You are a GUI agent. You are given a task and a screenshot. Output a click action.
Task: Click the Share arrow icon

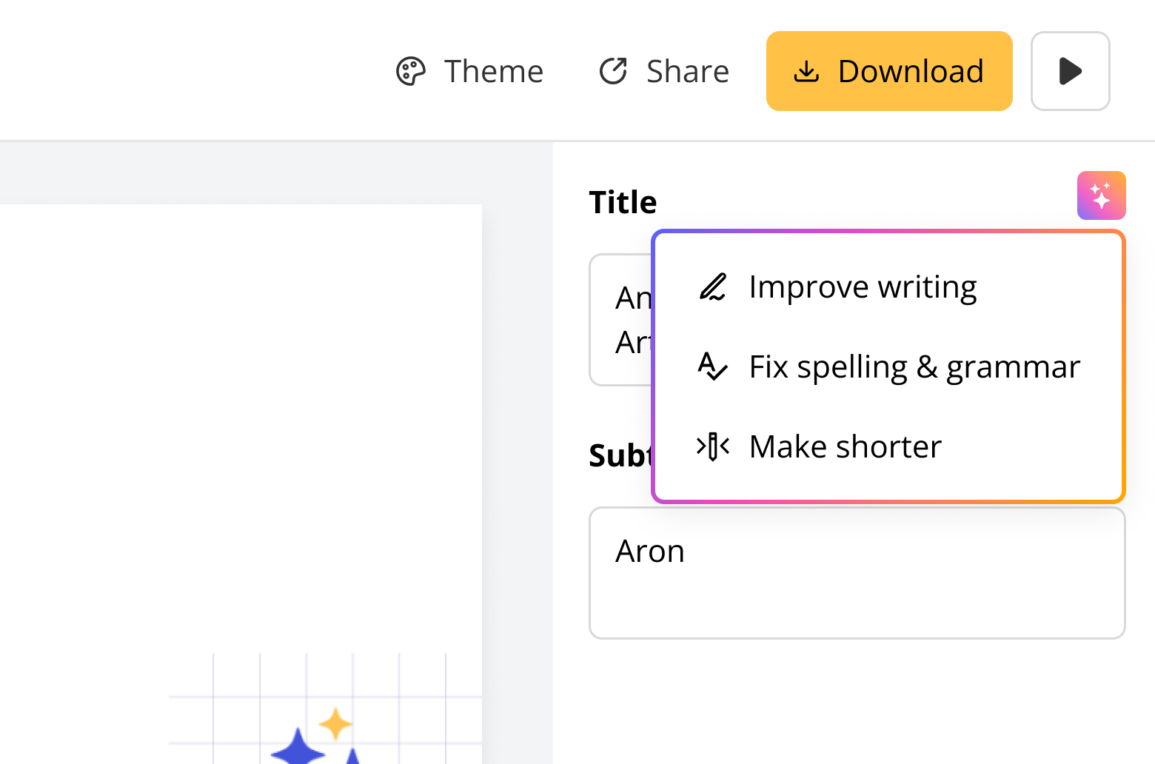[x=613, y=72]
